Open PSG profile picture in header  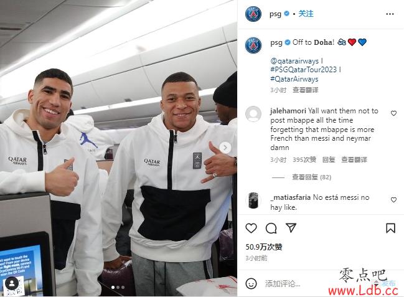pos(253,14)
